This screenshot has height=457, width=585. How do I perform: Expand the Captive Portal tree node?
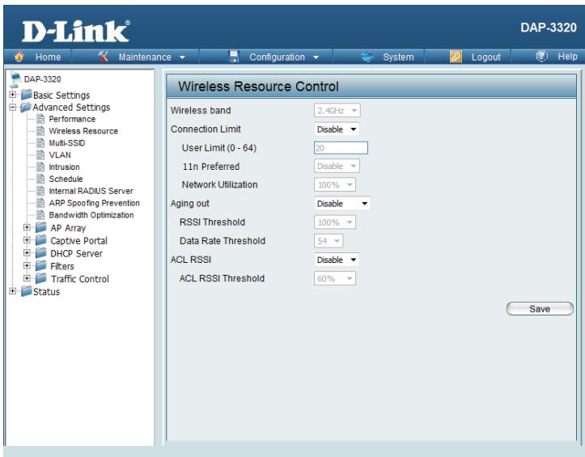[27, 240]
